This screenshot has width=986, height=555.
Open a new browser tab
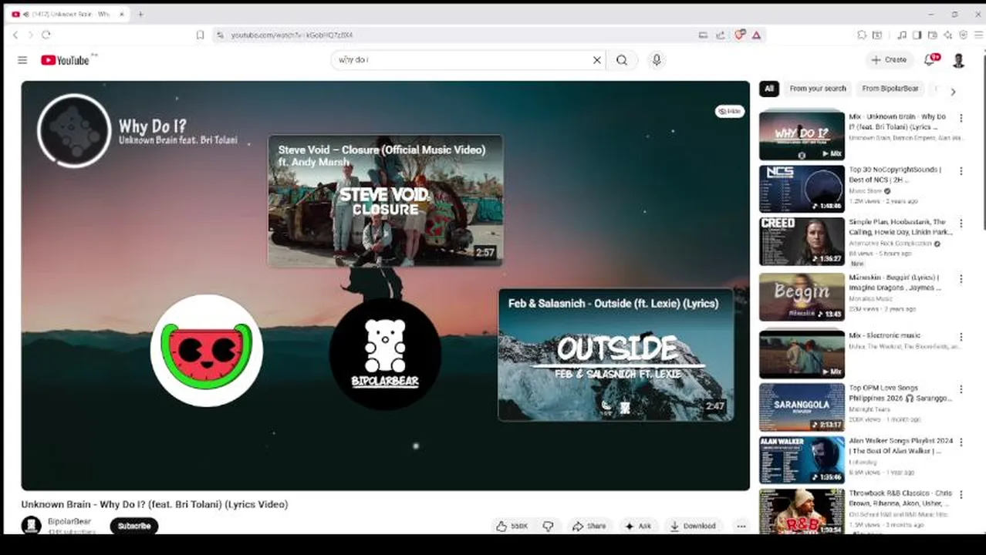140,14
